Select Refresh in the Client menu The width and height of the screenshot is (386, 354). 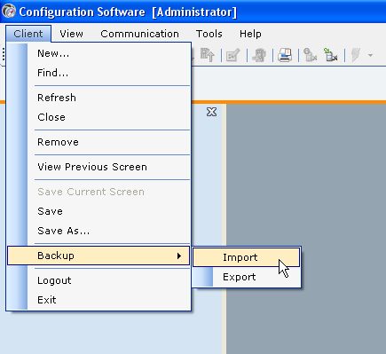pos(98,98)
